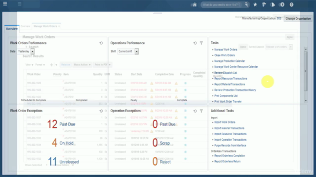The image size is (316, 177).
Task: Open Operation Exceptions filter icon
Action: click(x=201, y=111)
